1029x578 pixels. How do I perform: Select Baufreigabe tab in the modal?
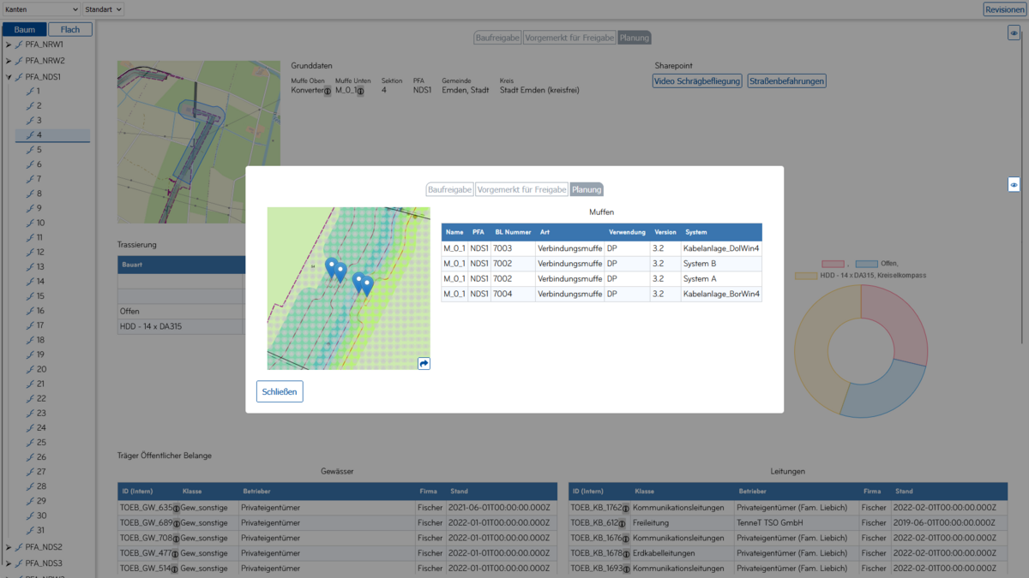pyautogui.click(x=450, y=189)
